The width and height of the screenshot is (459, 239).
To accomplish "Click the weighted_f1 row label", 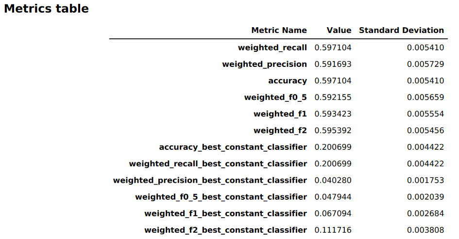I will point(280,114).
